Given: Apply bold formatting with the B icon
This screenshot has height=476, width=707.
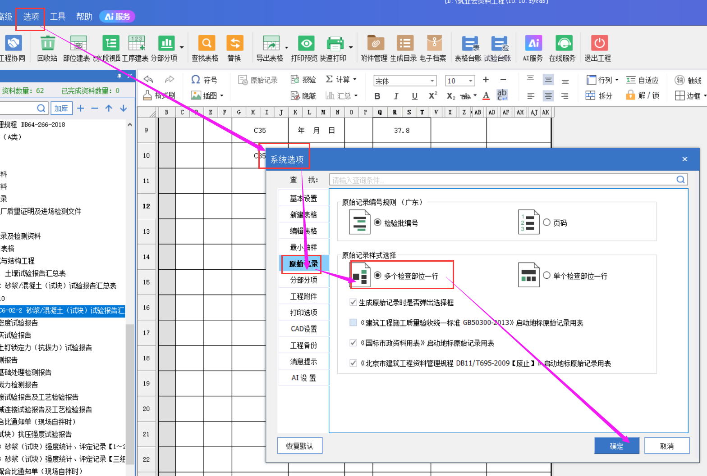Looking at the screenshot, I should coord(377,96).
